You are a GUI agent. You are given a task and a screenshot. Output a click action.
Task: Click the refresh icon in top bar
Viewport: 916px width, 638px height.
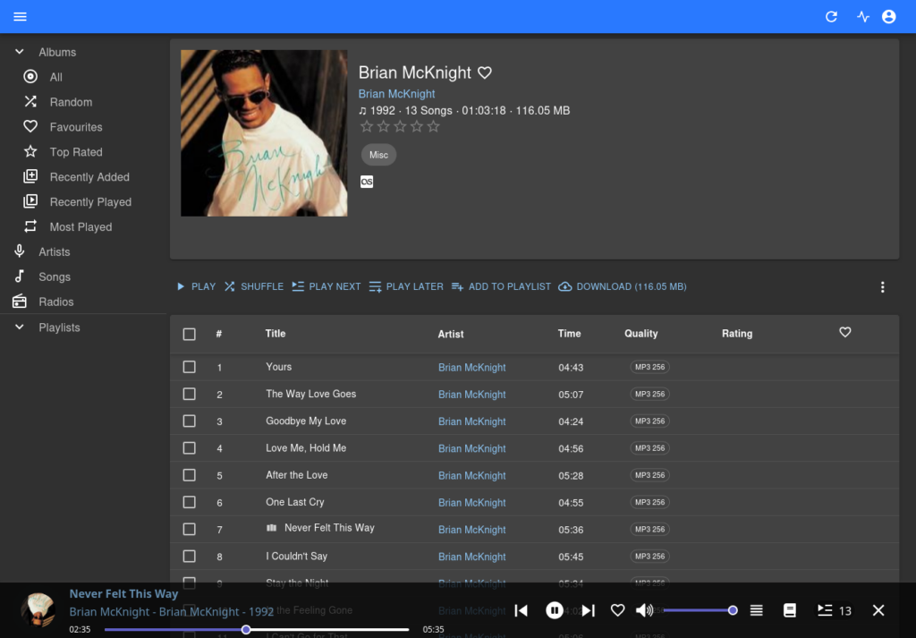(x=831, y=16)
